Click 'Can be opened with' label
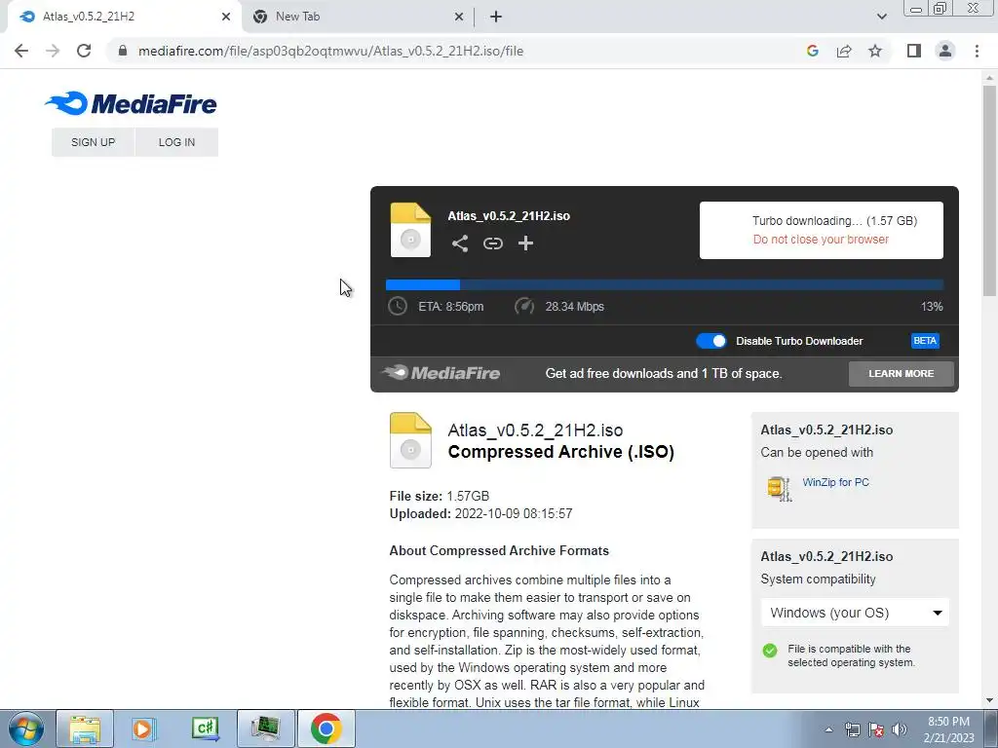This screenshot has width=998, height=748. tap(817, 453)
